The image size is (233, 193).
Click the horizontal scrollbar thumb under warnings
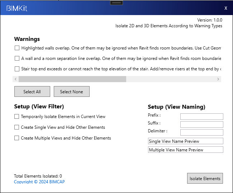pos(72,79)
